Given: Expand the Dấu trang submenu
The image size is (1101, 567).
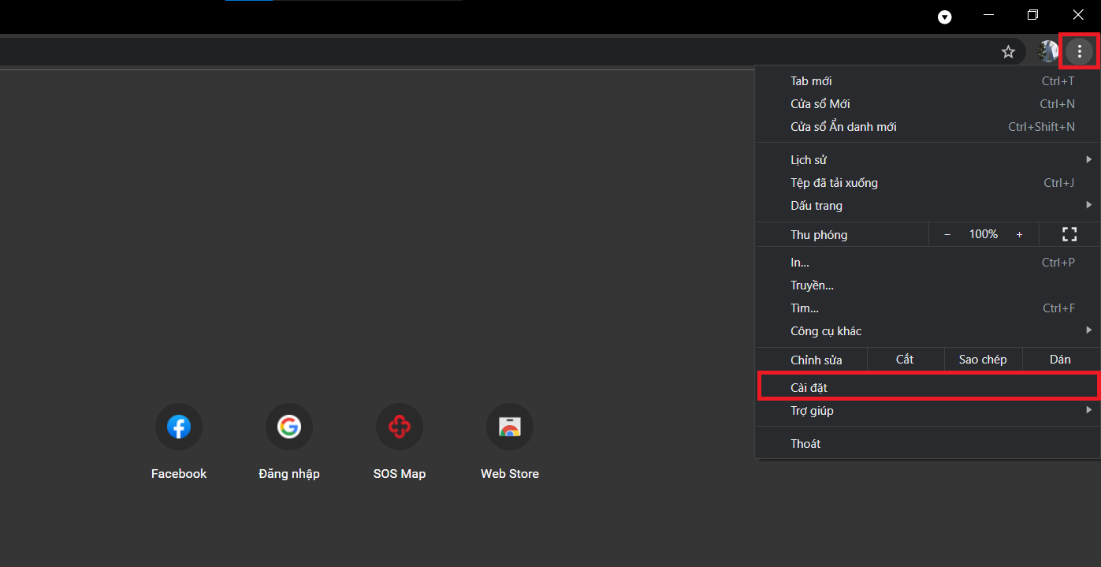Looking at the screenshot, I should tap(928, 206).
